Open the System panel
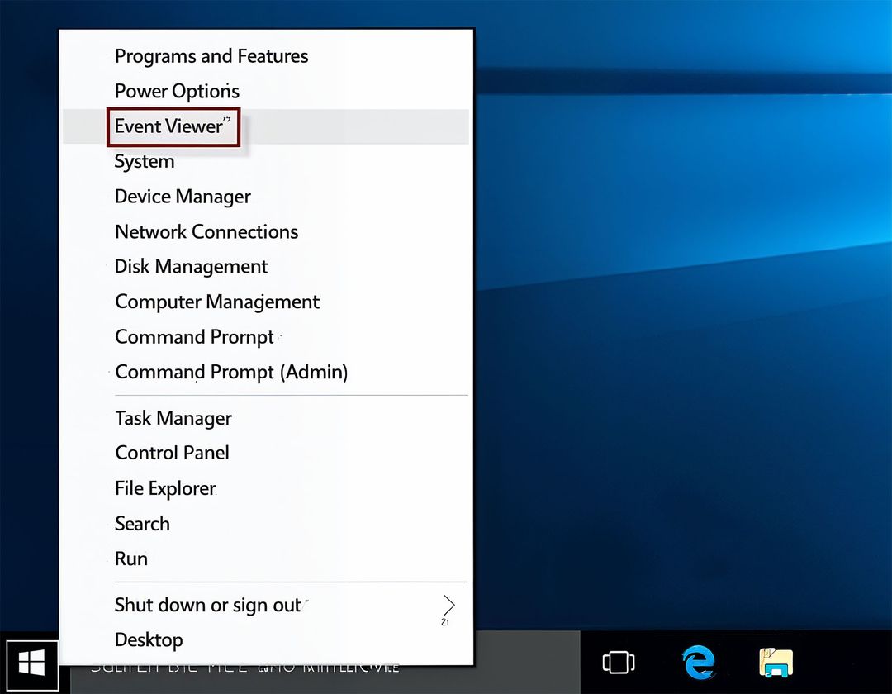 tap(145, 161)
